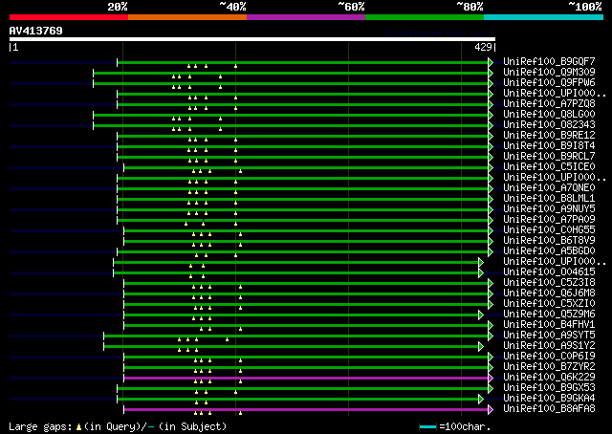The image size is (612, 434).
Task: Select the UniRef100_Q6J6M8 label
Action: (x=549, y=293)
